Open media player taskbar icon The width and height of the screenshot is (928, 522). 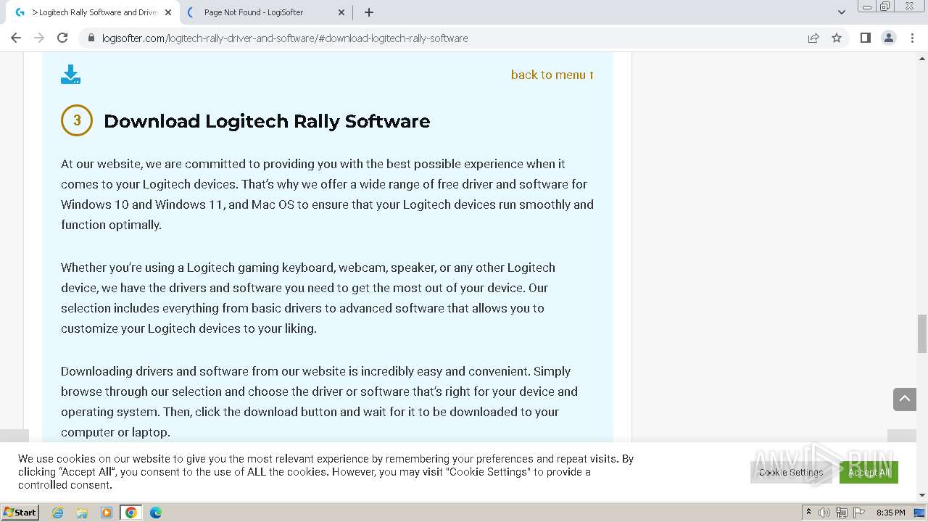107,513
